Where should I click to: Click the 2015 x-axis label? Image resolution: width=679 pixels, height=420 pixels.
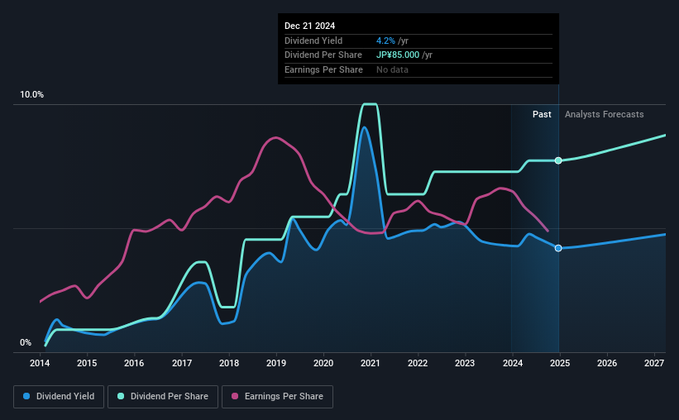(87, 363)
